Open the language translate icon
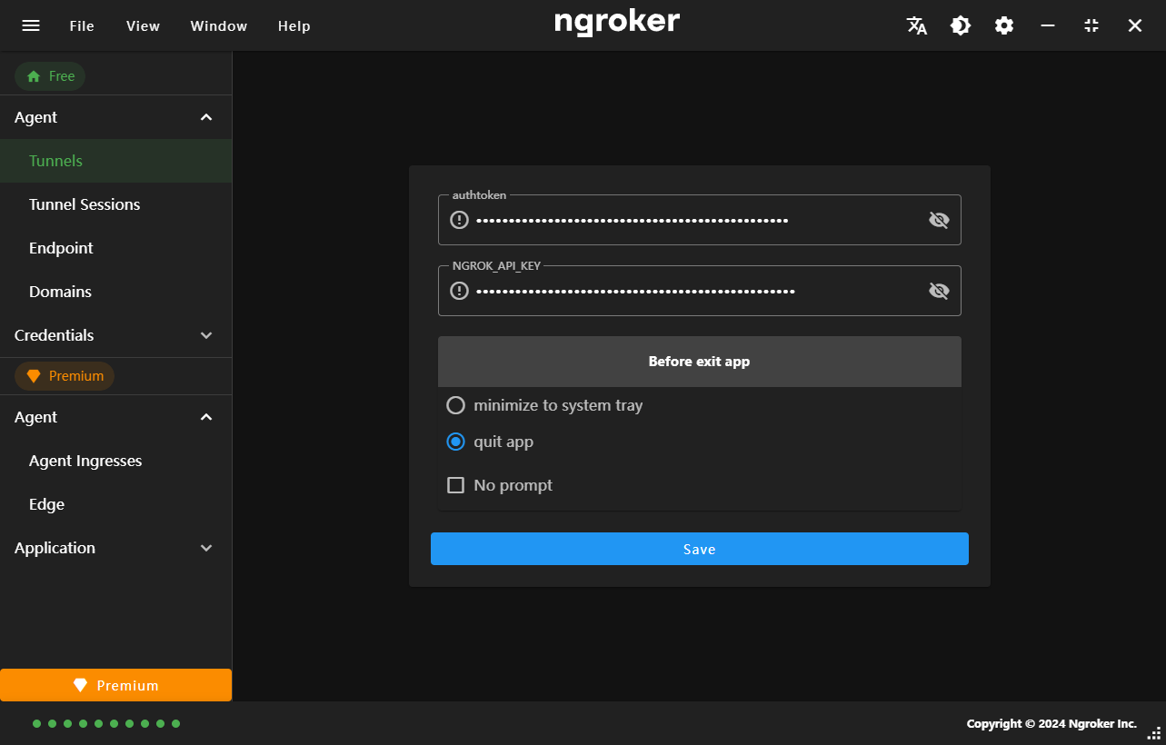The width and height of the screenshot is (1166, 745). coord(917,25)
